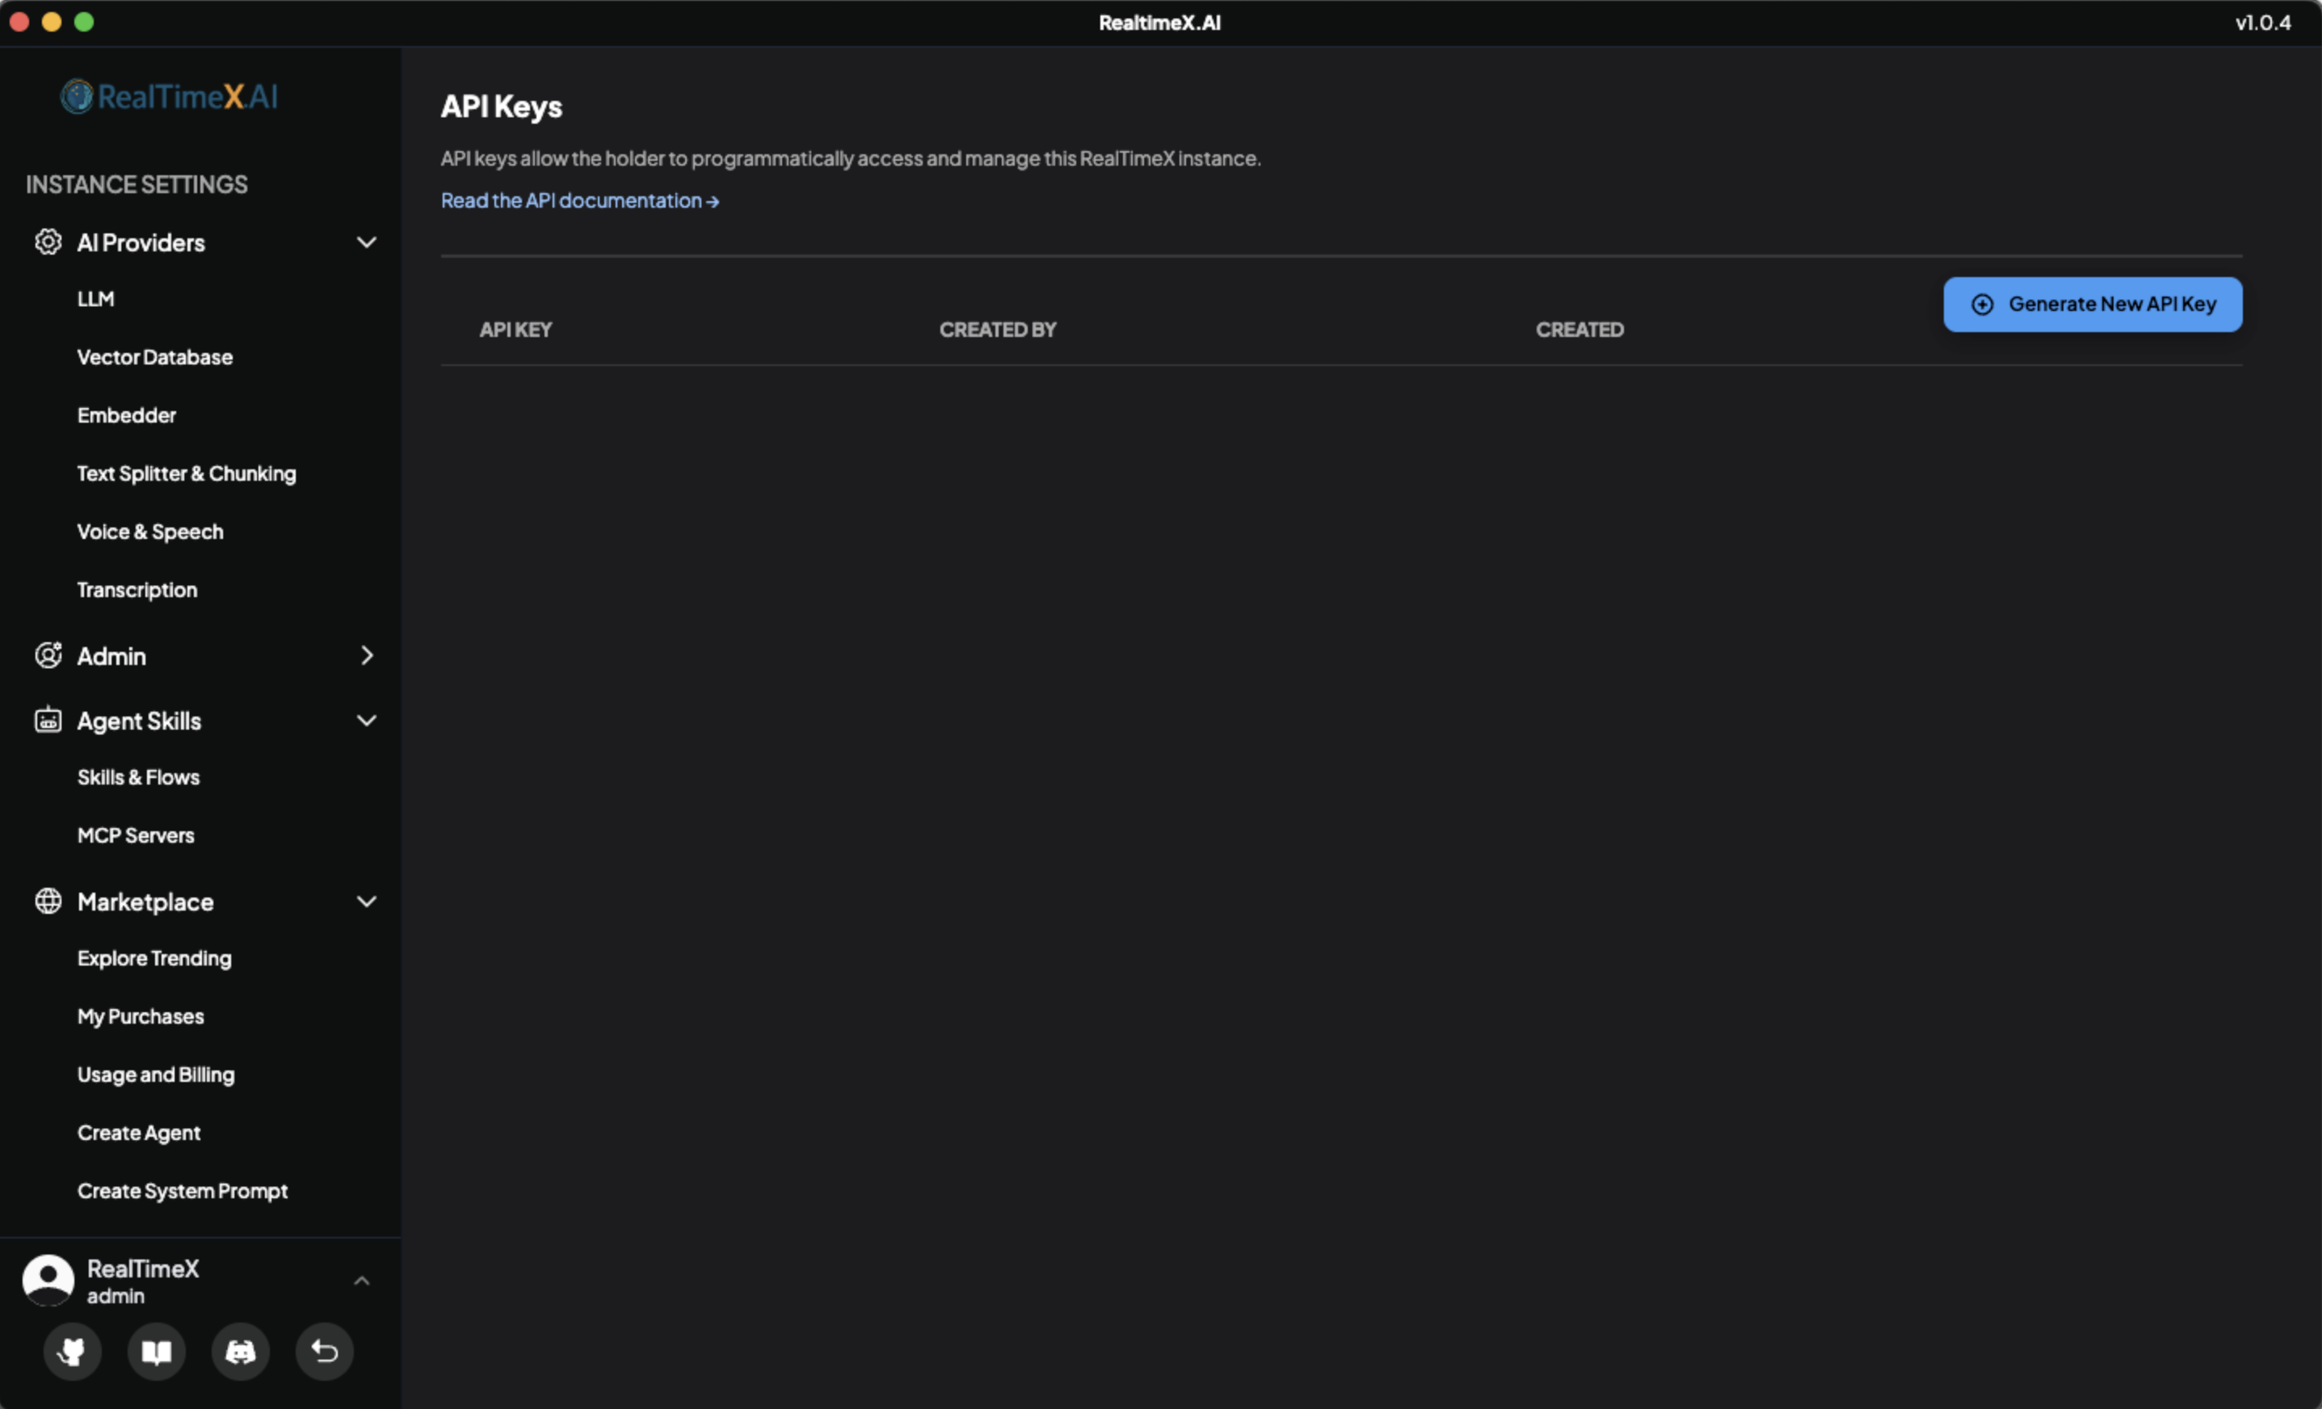Viewport: 2322px width, 1409px height.
Task: Click the AI Providers gear icon
Action: (48, 242)
